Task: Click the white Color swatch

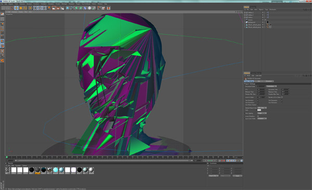Action: pyautogui.click(x=259, y=110)
